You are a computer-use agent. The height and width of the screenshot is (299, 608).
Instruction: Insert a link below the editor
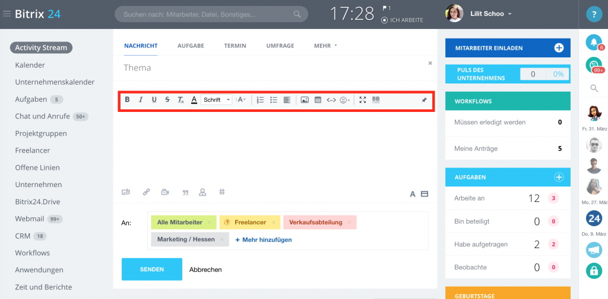click(x=146, y=192)
